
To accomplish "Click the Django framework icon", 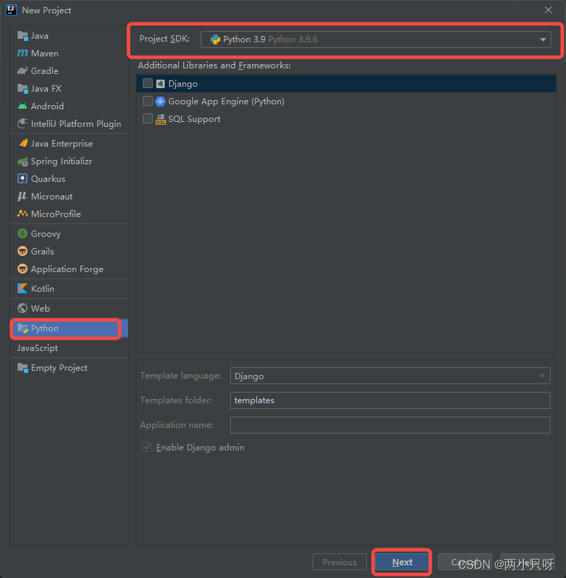I will pyautogui.click(x=161, y=84).
